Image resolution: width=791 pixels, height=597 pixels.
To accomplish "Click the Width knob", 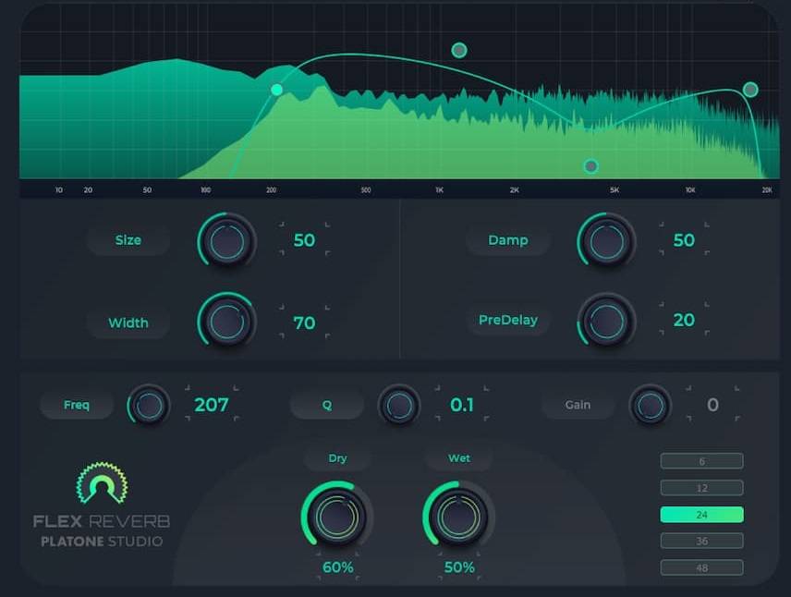I will 226,323.
